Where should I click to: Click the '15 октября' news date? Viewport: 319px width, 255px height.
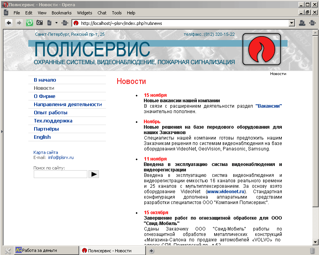tap(156, 213)
